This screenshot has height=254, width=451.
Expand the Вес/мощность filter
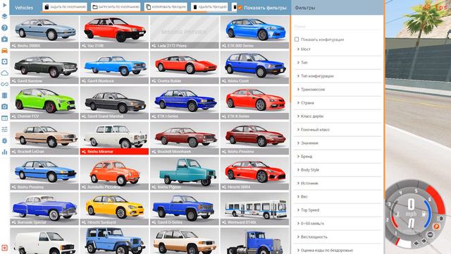pos(337,237)
